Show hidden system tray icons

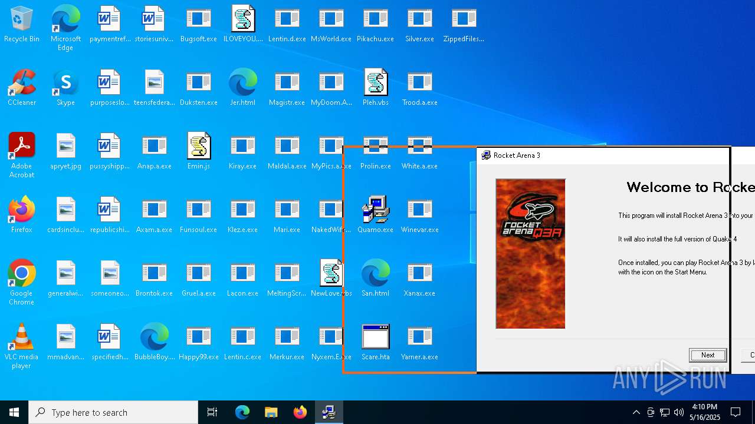pos(636,412)
